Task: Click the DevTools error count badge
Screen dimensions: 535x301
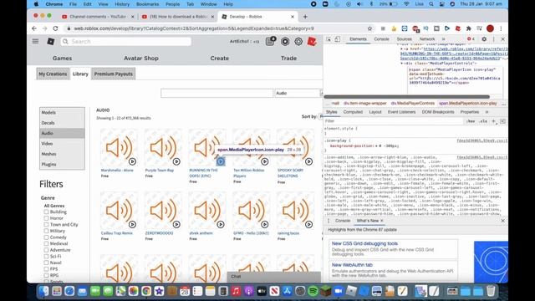Action: point(471,39)
